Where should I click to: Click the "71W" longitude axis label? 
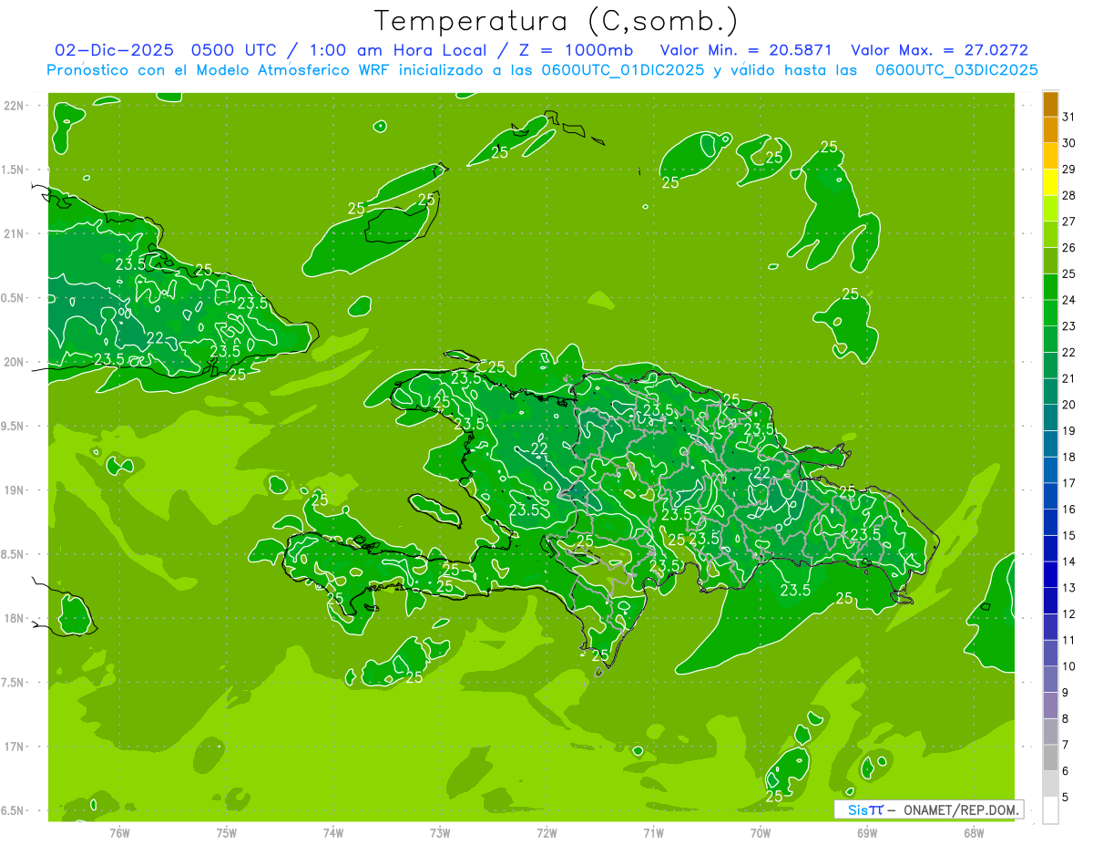[653, 832]
